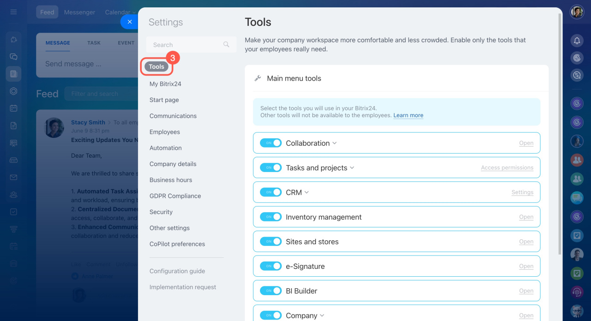Open Business hours settings
Image resolution: width=591 pixels, height=321 pixels.
pyautogui.click(x=171, y=180)
